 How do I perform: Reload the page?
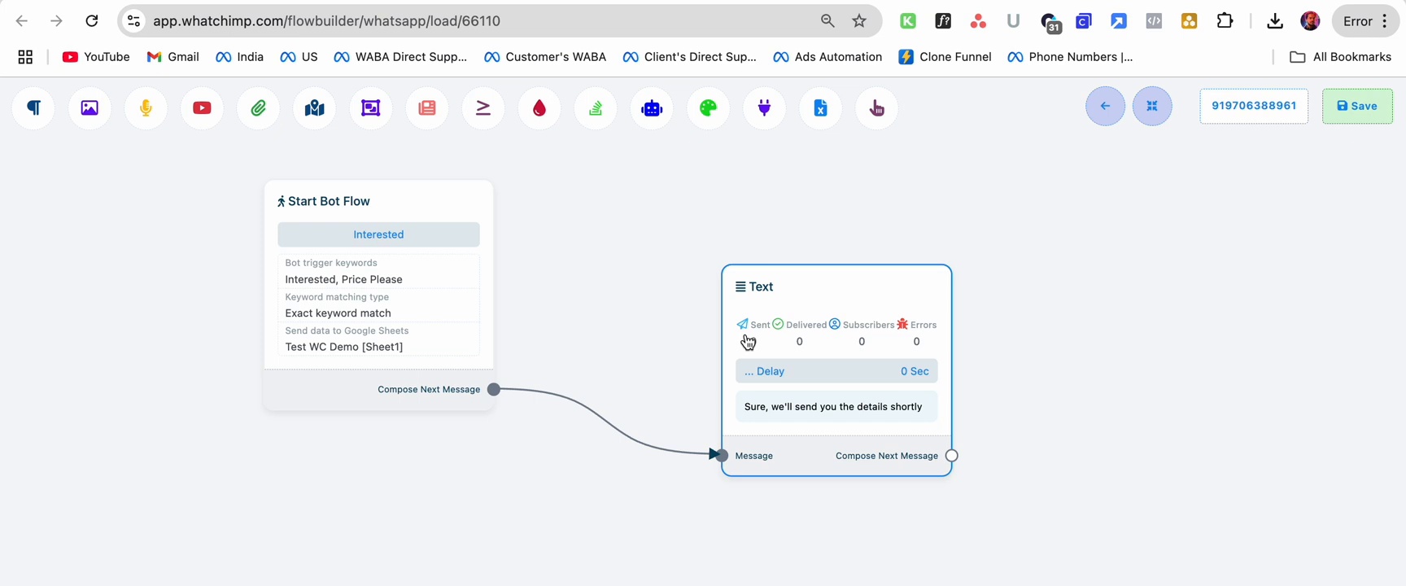point(92,21)
